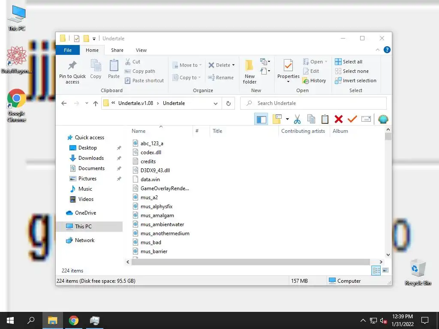Click the orange checkmark toolbar icon
The image size is (439, 329).
pos(352,119)
